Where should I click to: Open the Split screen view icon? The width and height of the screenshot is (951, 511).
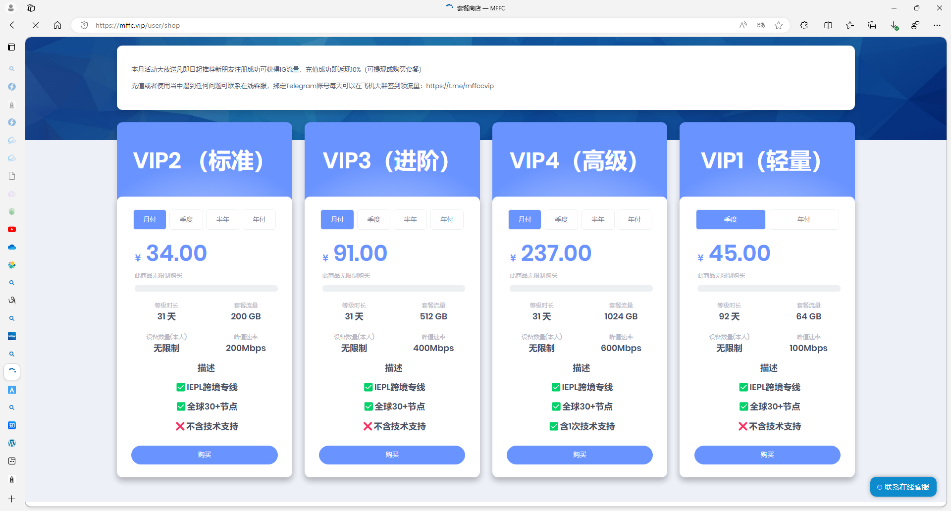[x=828, y=25]
